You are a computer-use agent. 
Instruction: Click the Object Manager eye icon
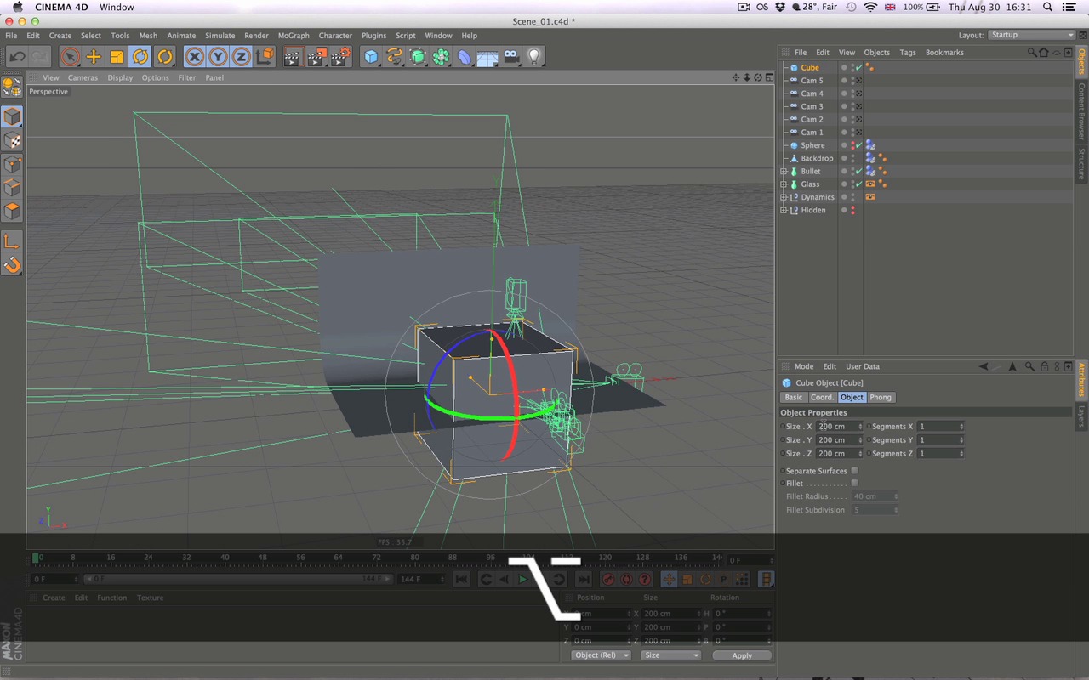(x=1056, y=53)
